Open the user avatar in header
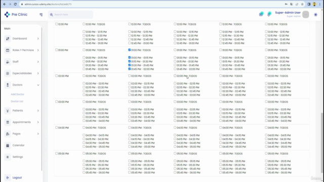 pos(306,15)
